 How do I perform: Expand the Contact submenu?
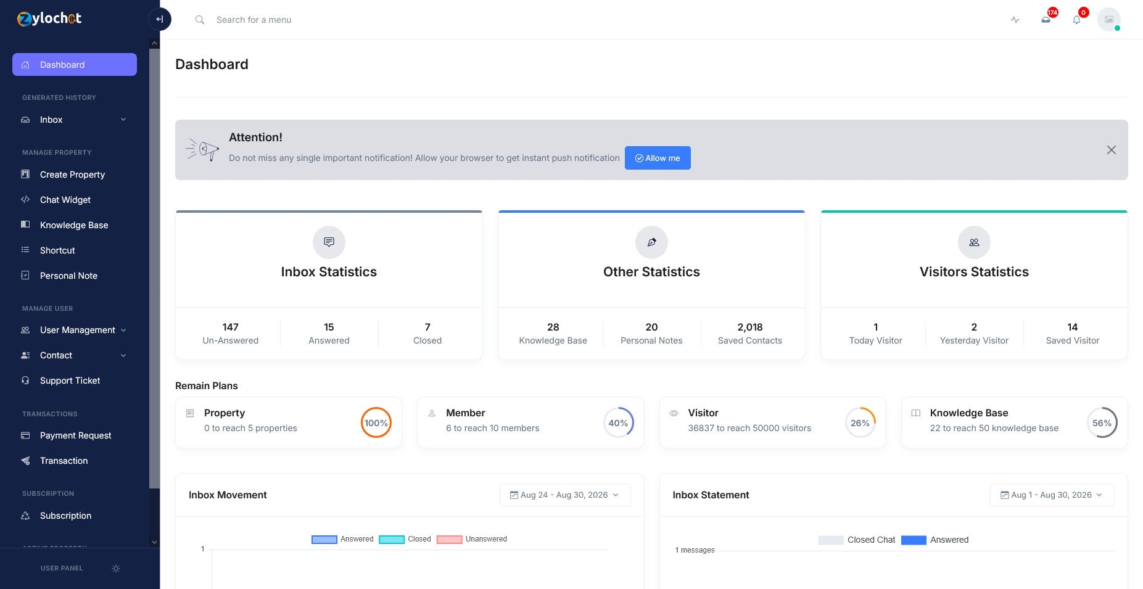click(x=75, y=355)
